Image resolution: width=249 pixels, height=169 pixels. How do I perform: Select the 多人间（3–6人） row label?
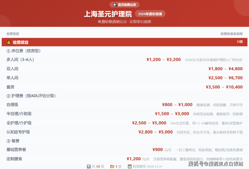20,59
